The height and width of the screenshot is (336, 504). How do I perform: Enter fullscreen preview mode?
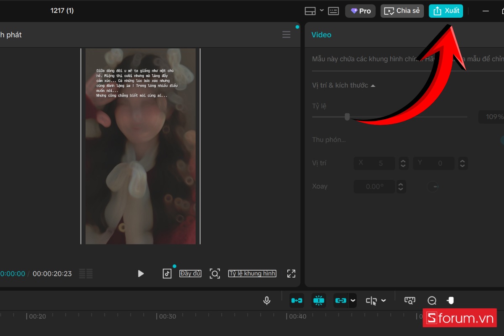291,274
